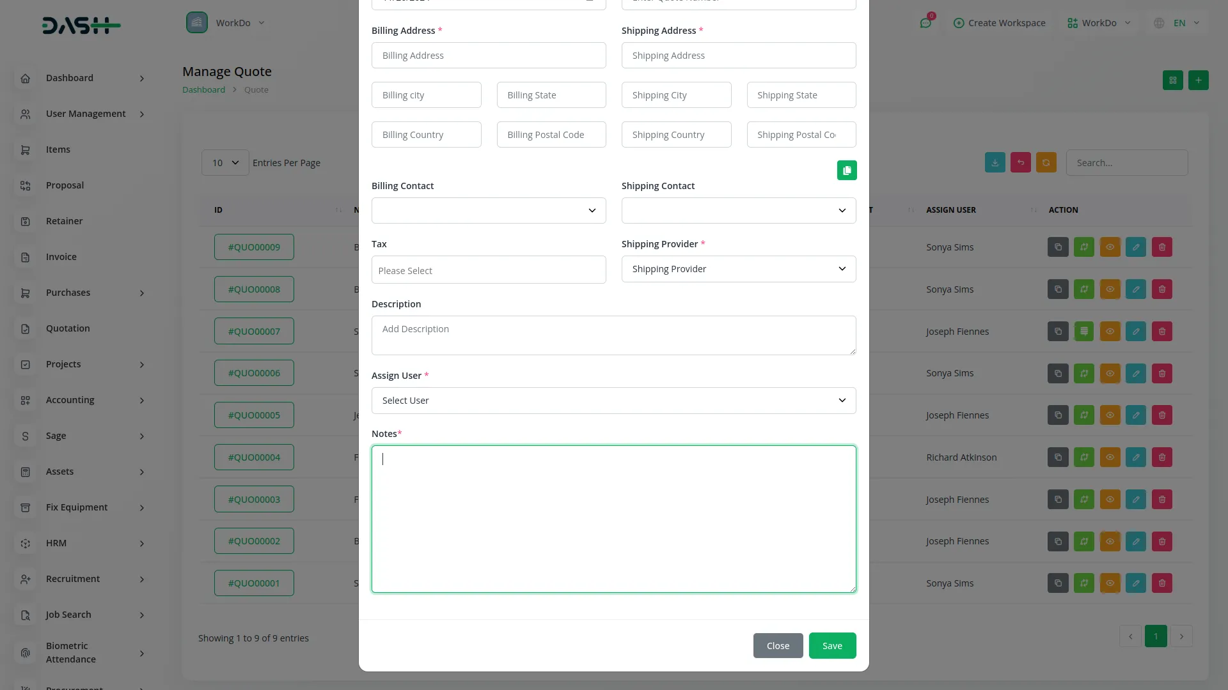
Task: Open the Assign User select dropdown
Action: click(613, 401)
